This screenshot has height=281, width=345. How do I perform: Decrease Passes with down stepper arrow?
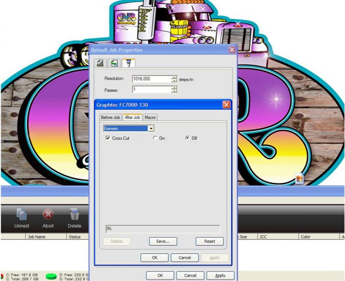point(174,91)
